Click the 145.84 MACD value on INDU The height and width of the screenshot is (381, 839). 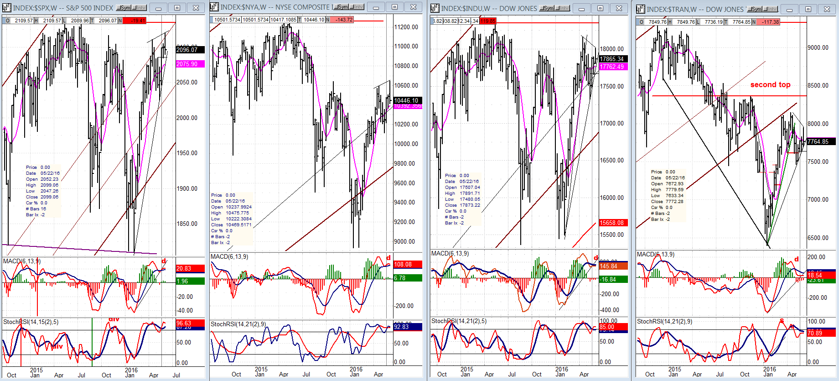click(614, 266)
